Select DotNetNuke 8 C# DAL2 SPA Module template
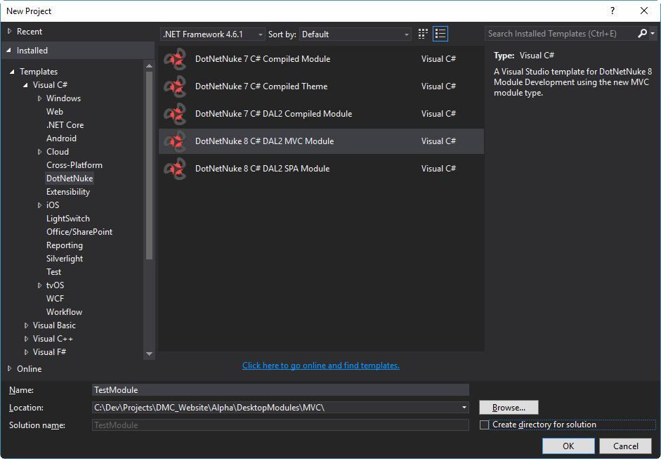Image resolution: width=661 pixels, height=459 pixels. coord(321,169)
